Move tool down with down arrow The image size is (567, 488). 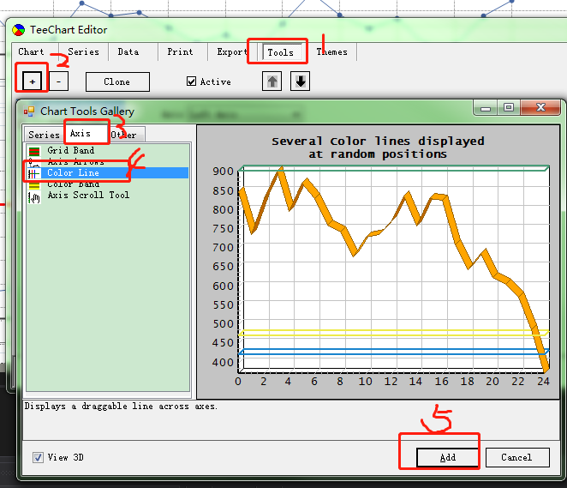coord(300,81)
